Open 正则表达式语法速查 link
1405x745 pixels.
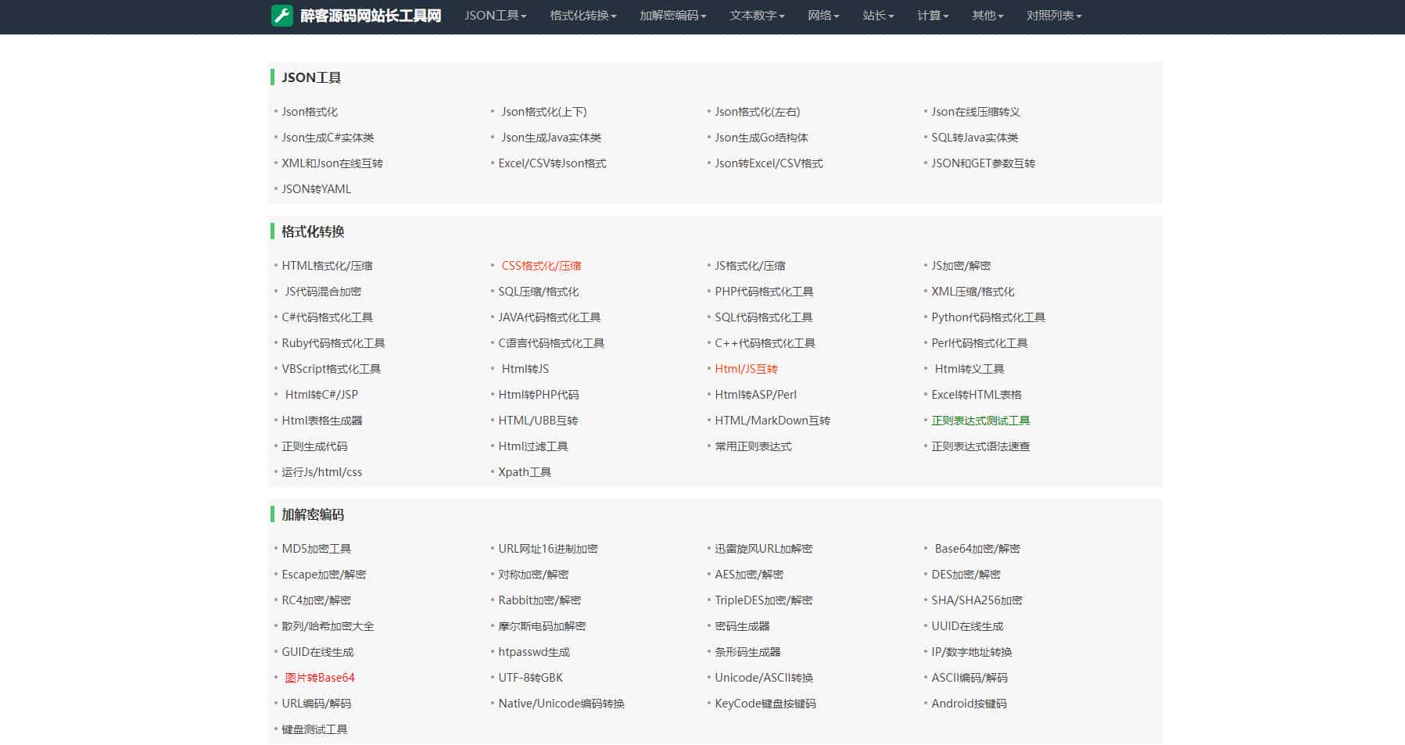(x=980, y=446)
